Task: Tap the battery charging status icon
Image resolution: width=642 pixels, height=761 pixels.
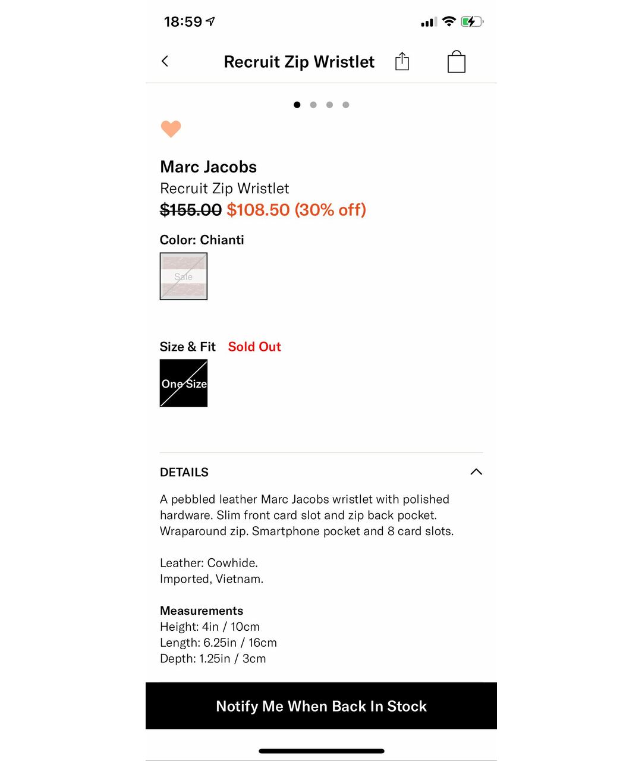Action: (x=472, y=22)
